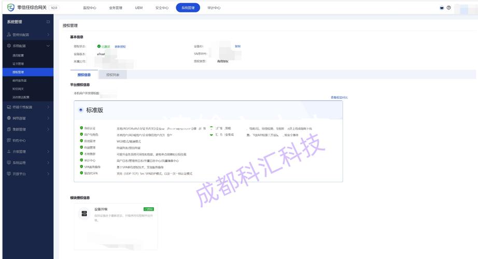Click the 设备升级 module server icon

pyautogui.click(x=85, y=213)
